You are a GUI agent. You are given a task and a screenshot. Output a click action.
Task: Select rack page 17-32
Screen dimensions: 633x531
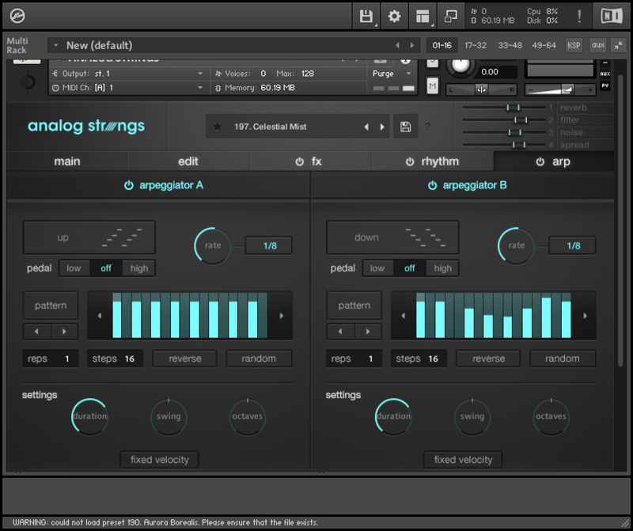coord(476,45)
